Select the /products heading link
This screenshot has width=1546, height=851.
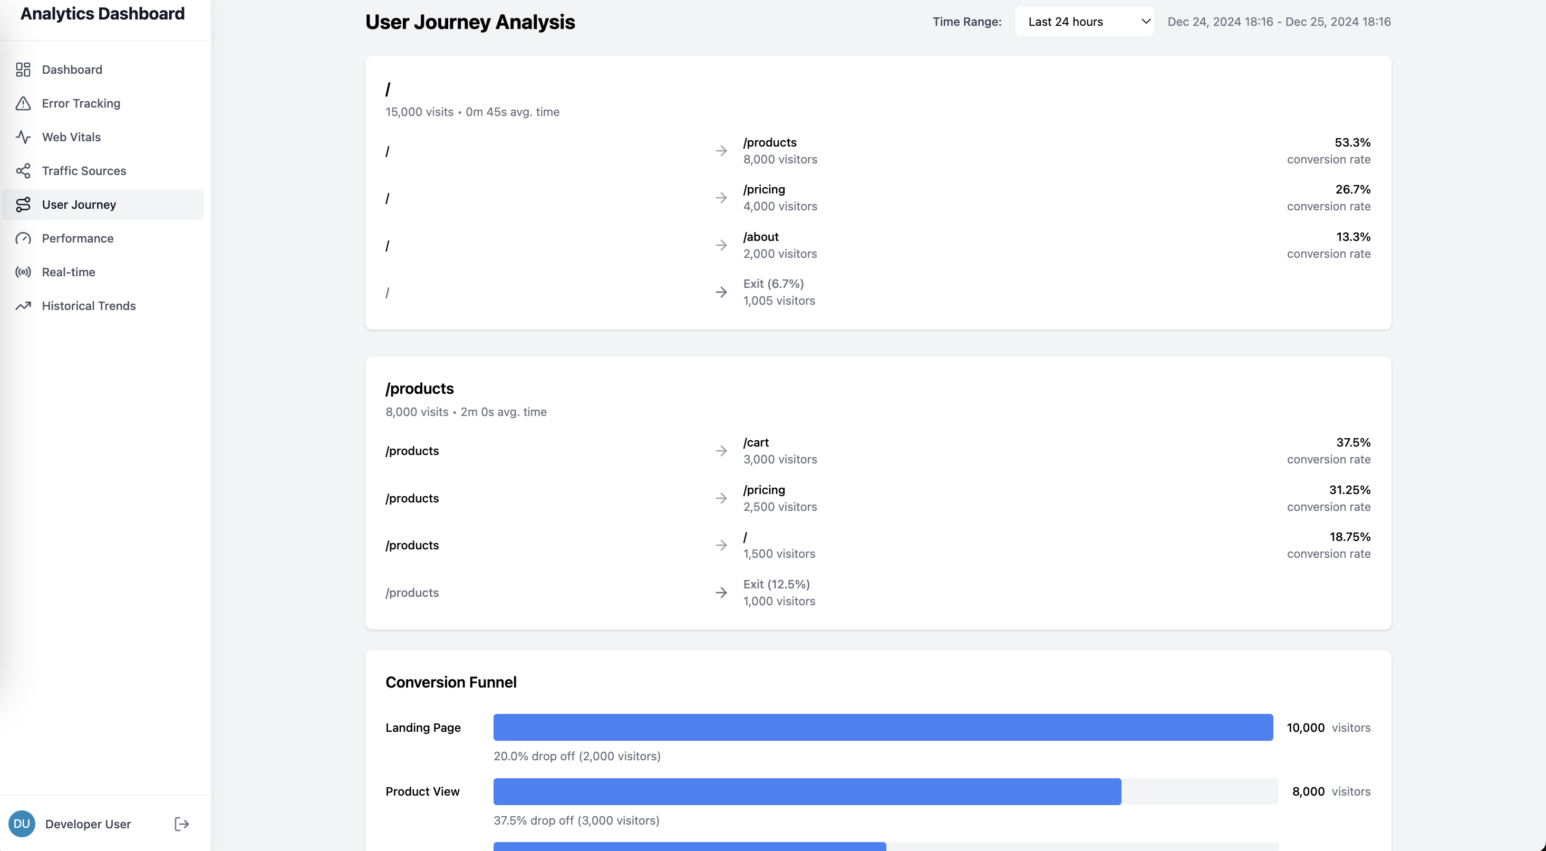click(x=420, y=388)
